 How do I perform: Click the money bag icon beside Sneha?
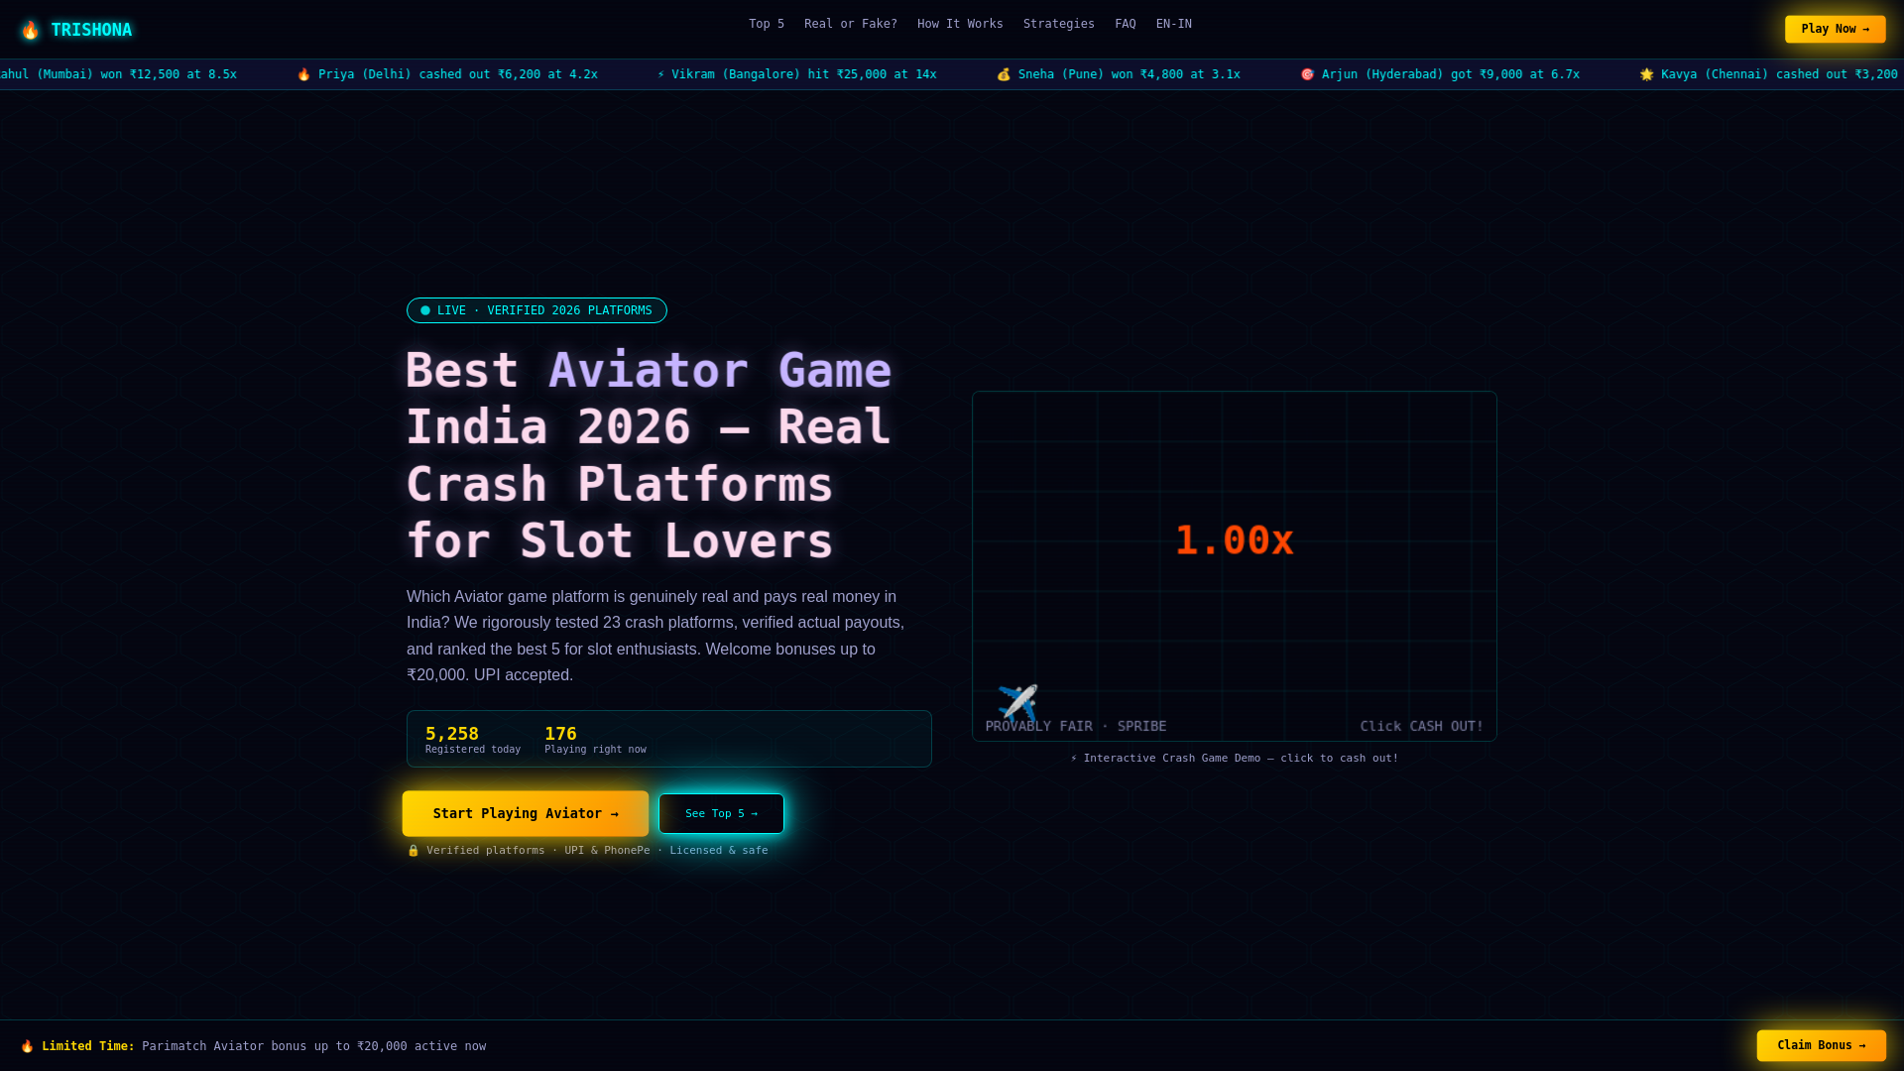(x=1004, y=74)
